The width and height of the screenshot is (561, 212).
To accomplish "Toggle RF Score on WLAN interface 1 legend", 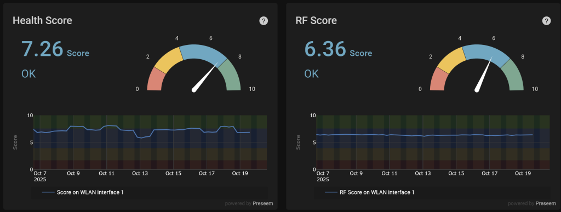I will click(x=370, y=192).
